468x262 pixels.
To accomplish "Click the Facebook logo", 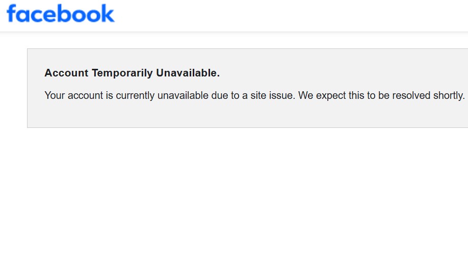I will 61,14.
